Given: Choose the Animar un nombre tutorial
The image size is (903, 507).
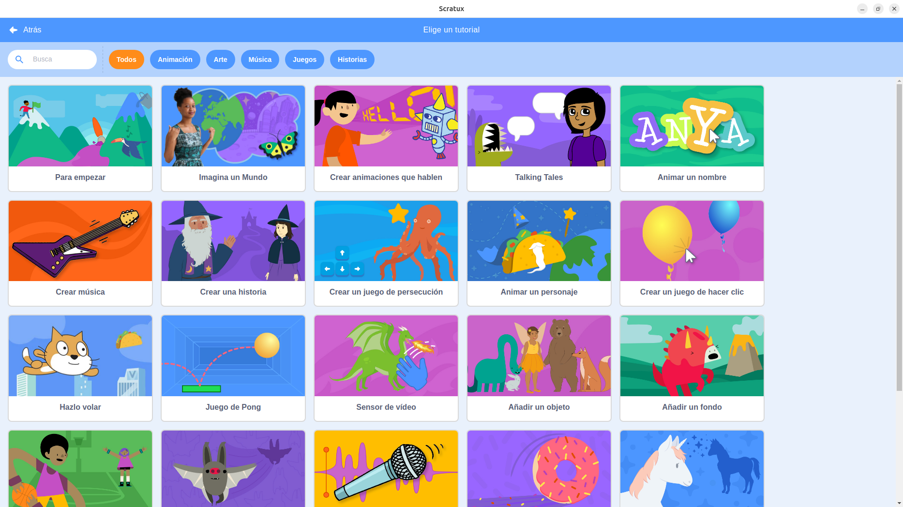Looking at the screenshot, I should click(692, 138).
